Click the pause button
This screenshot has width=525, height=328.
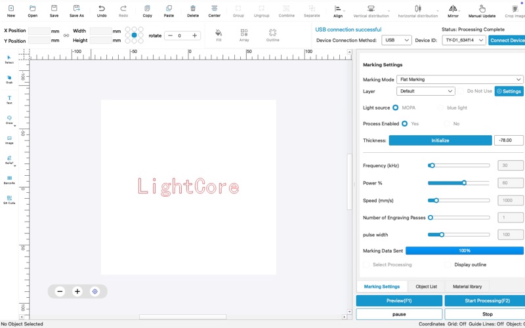pos(399,314)
